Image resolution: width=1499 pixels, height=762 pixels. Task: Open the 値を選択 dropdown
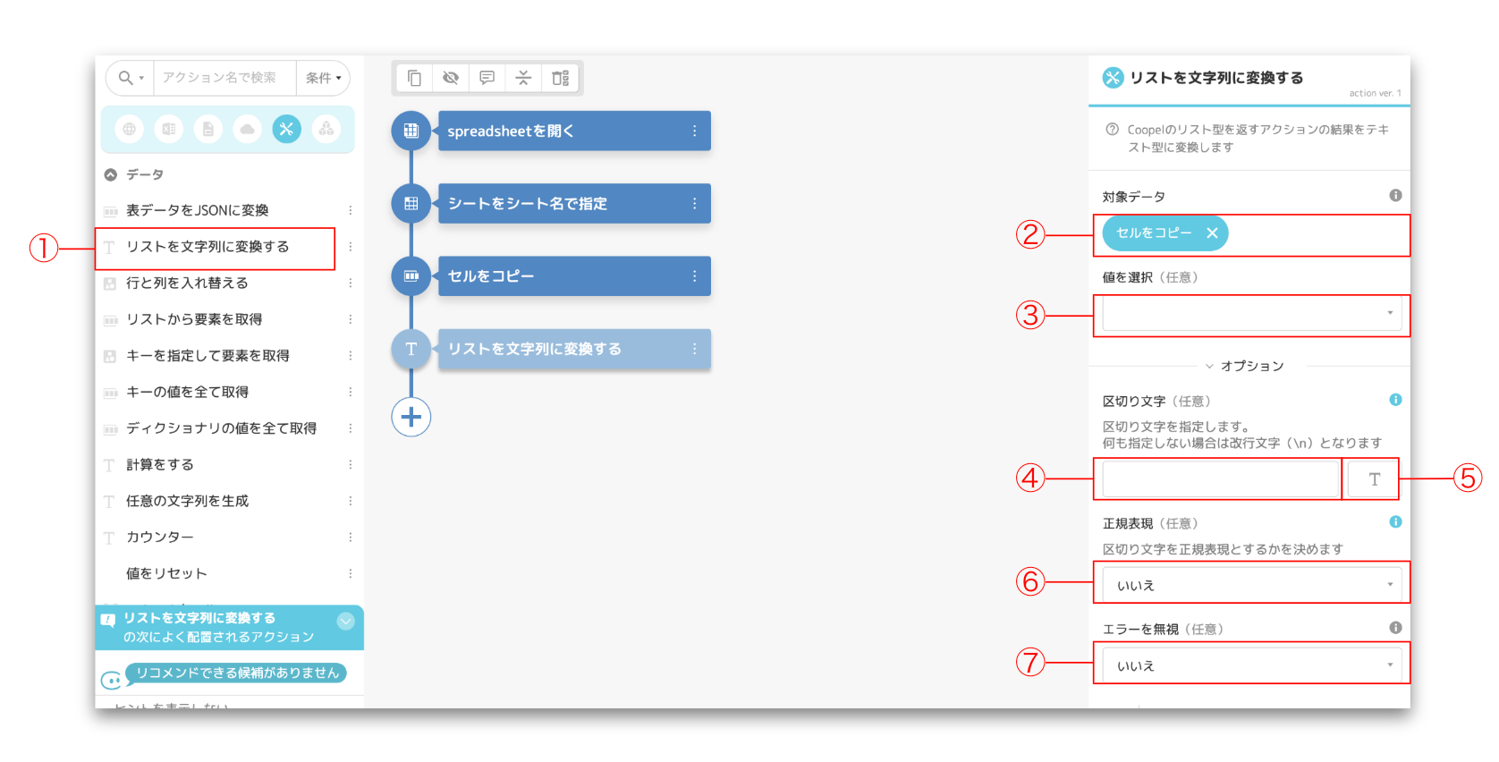1252,313
